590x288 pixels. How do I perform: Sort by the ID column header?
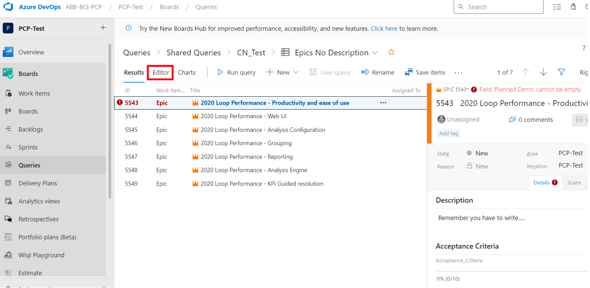click(128, 90)
